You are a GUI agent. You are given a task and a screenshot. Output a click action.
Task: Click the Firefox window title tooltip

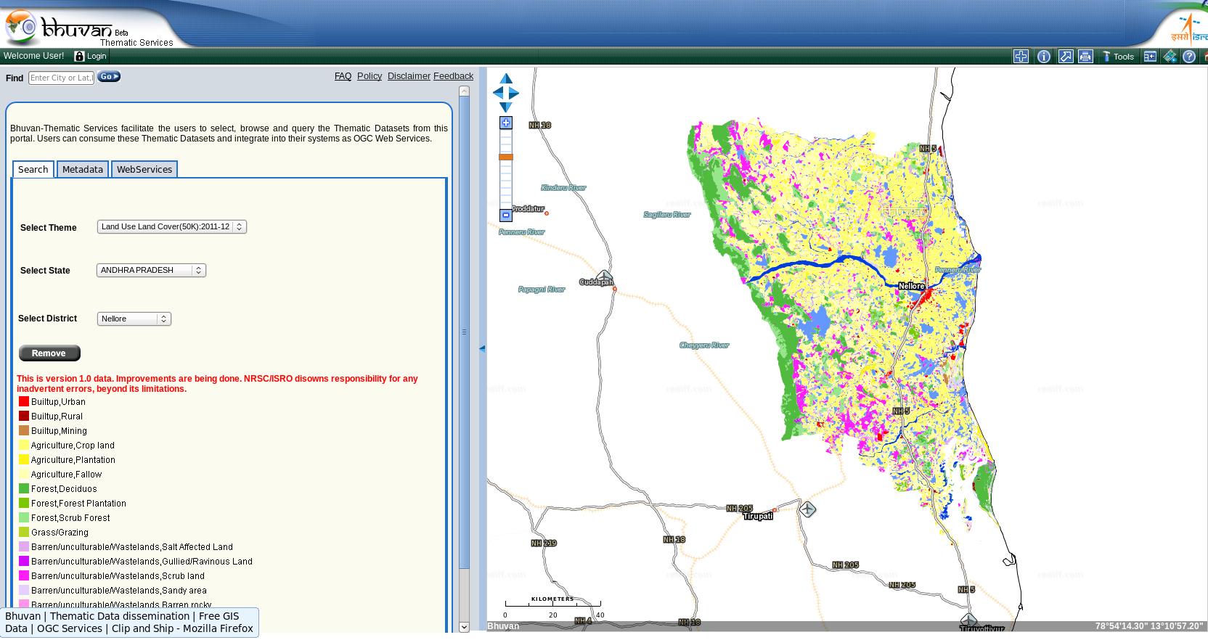pos(129,623)
